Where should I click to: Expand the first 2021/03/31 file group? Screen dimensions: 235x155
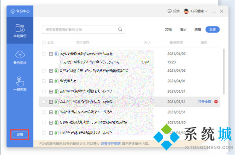(x=51, y=91)
